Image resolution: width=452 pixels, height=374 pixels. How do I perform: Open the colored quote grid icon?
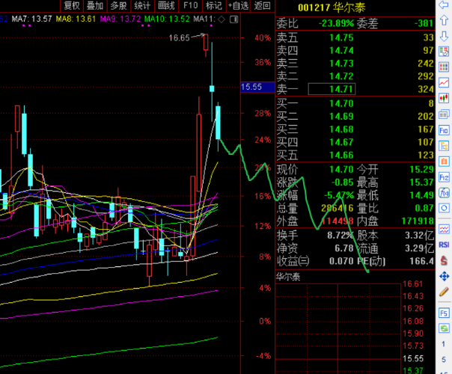pyautogui.click(x=444, y=67)
